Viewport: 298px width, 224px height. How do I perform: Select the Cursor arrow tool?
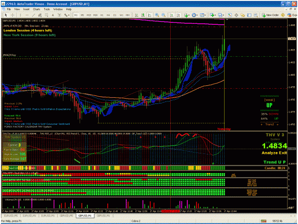6,15
